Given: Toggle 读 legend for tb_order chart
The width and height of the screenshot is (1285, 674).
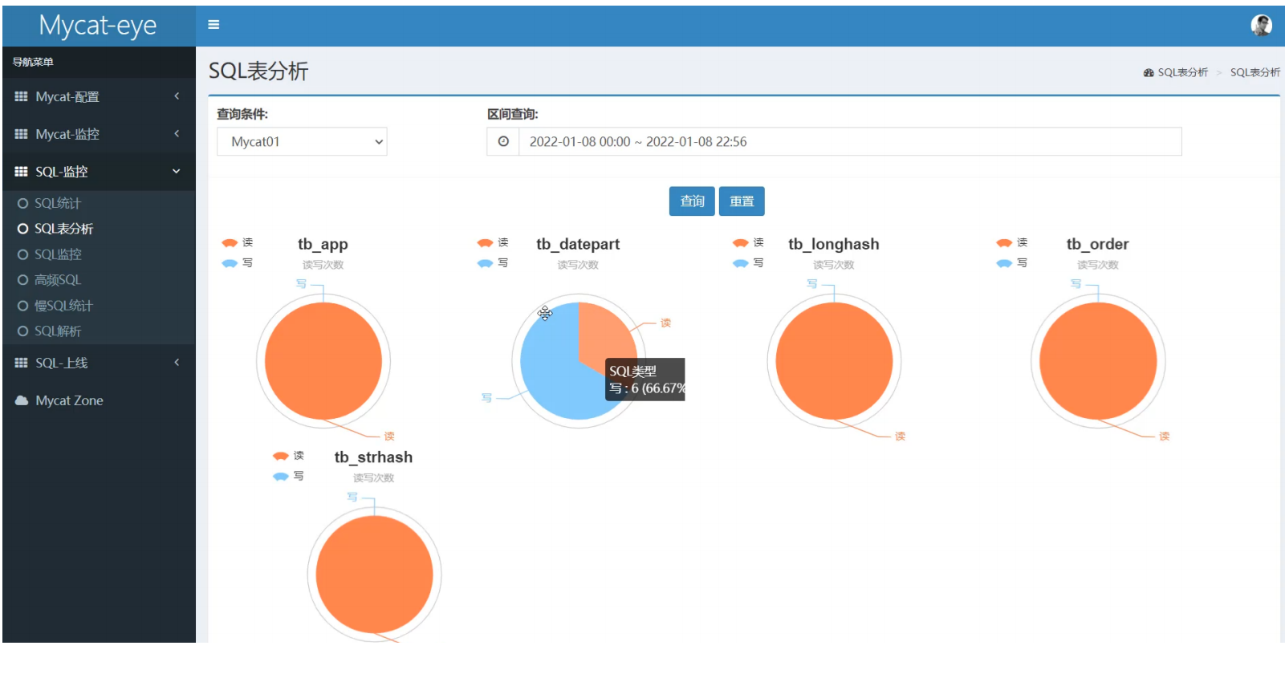Looking at the screenshot, I should click(x=1005, y=242).
